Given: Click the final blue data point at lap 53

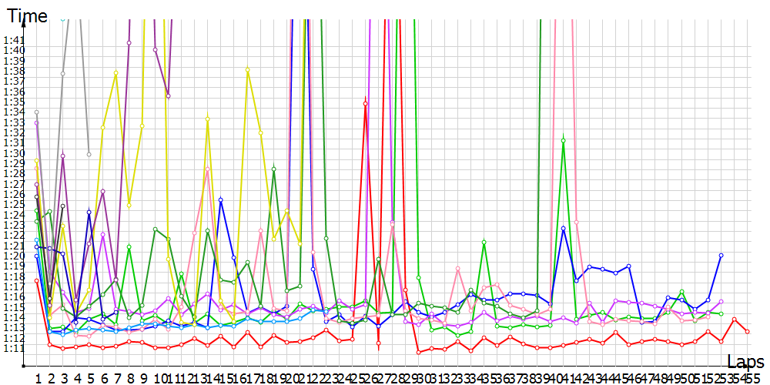Looking at the screenshot, I should 721,255.
